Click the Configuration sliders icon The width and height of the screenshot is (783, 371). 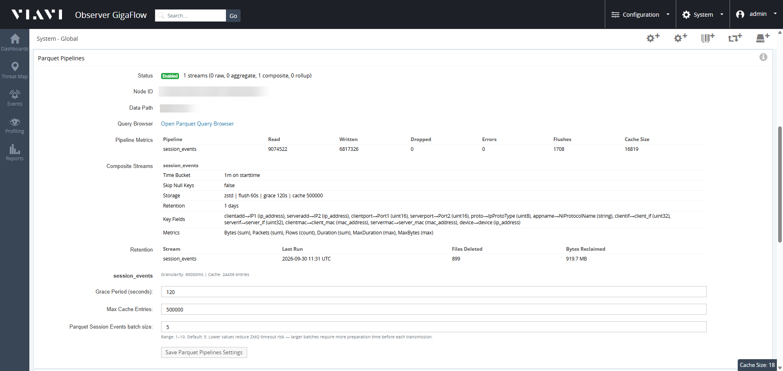615,15
